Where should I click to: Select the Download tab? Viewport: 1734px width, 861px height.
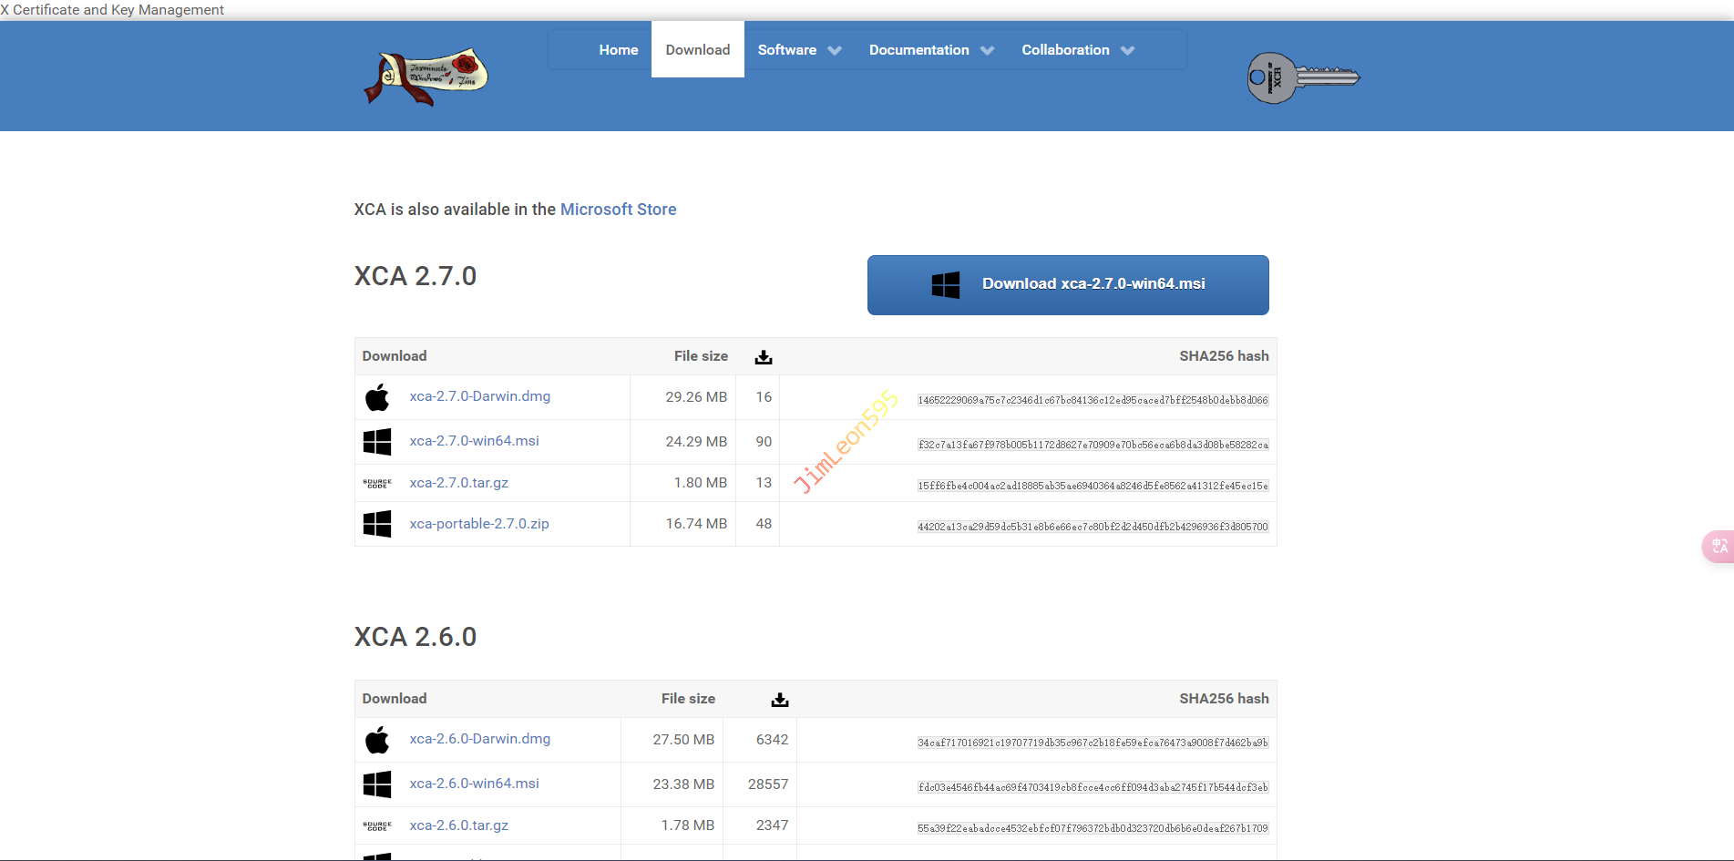click(x=697, y=50)
